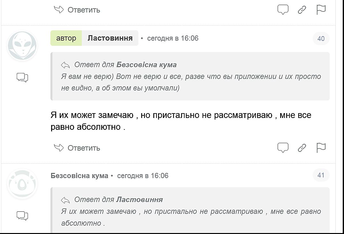The image size is (344, 234).
Task: Click chat icon below alien avatar
Action: [x=22, y=77]
